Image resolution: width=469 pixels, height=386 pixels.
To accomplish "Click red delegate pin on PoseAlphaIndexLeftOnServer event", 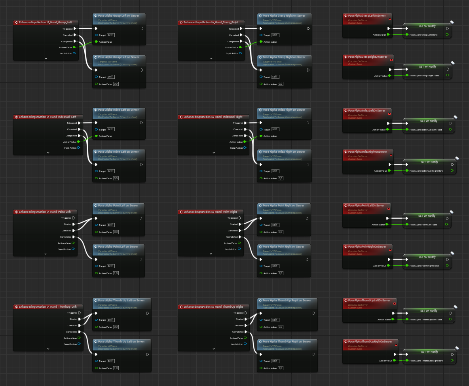I will point(389,114).
